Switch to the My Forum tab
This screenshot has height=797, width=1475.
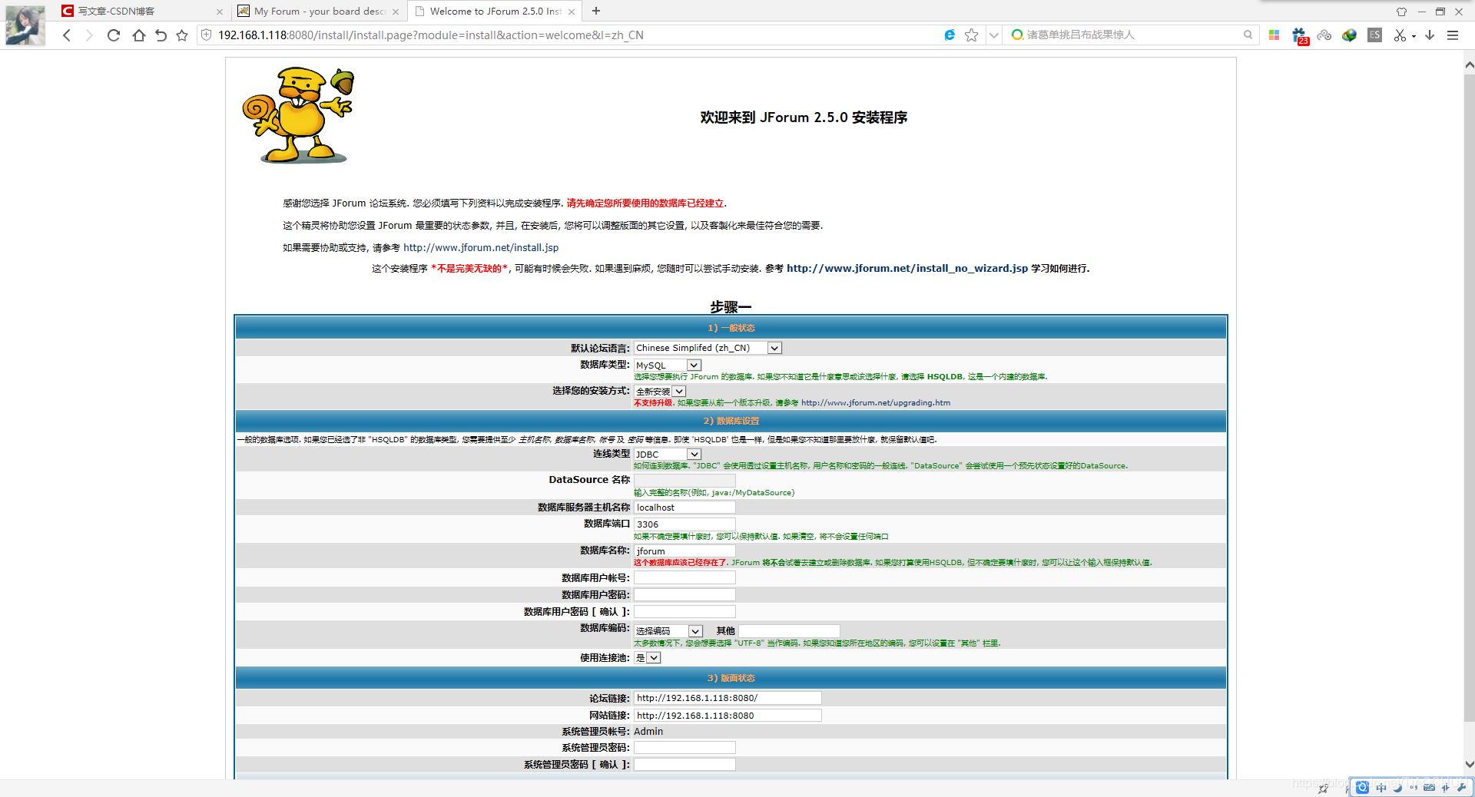[318, 12]
